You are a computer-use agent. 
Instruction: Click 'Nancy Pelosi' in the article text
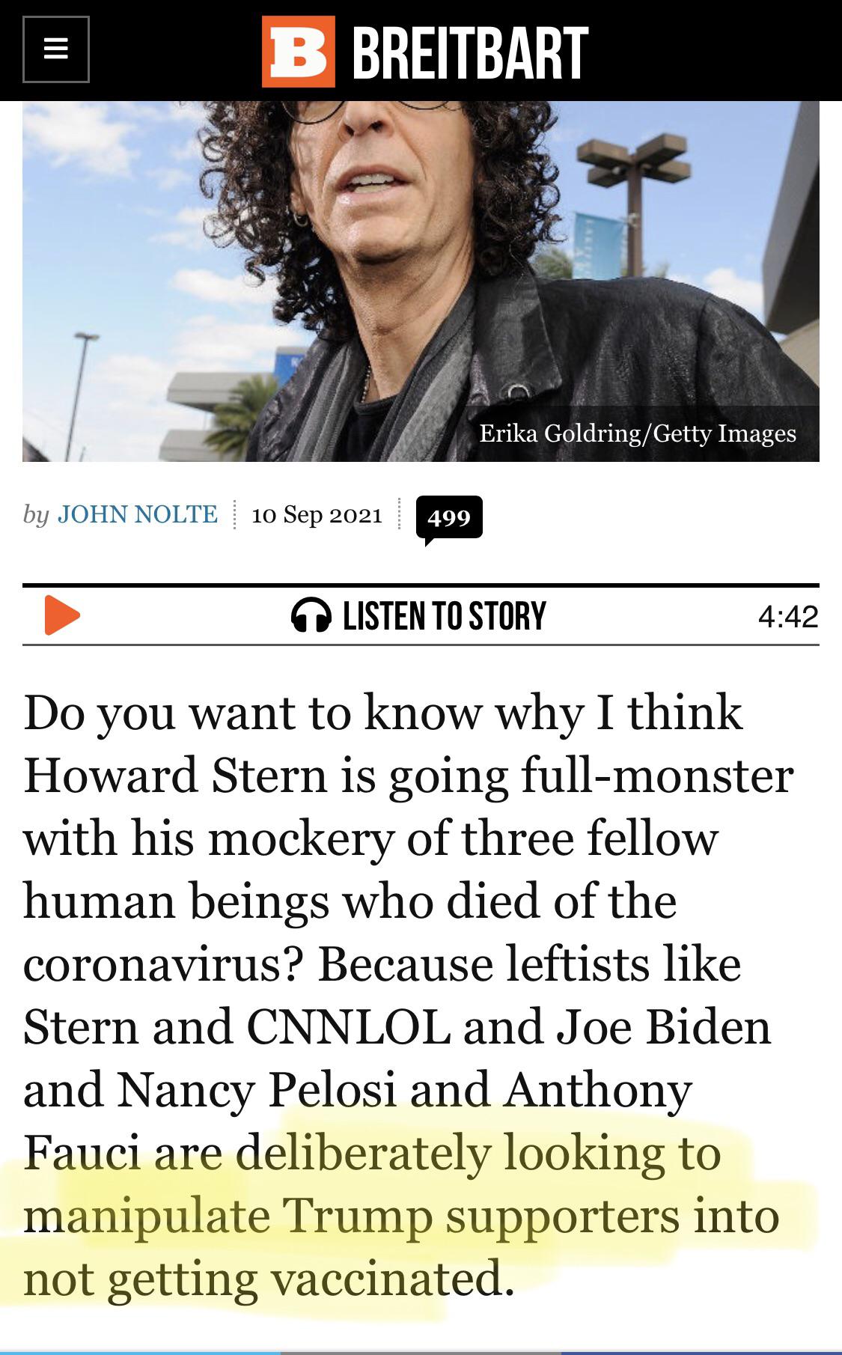tap(256, 1088)
